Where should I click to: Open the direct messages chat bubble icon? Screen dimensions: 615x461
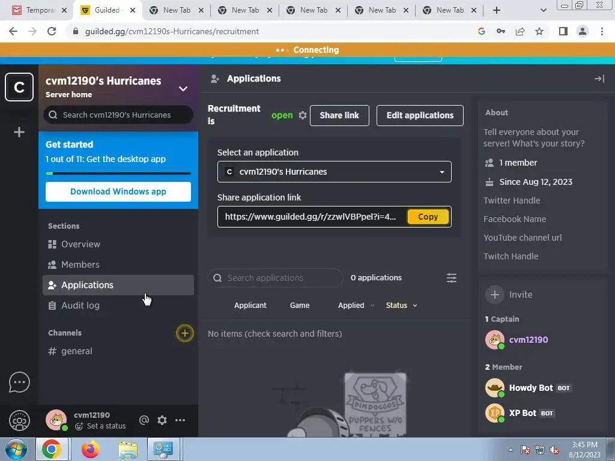click(19, 382)
